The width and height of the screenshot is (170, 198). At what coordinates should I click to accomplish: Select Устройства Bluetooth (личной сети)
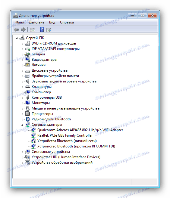coord(67,141)
